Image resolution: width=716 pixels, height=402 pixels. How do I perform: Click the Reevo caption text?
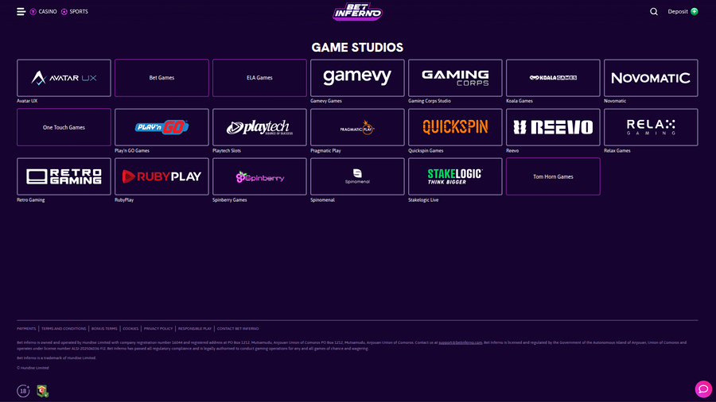coord(512,150)
